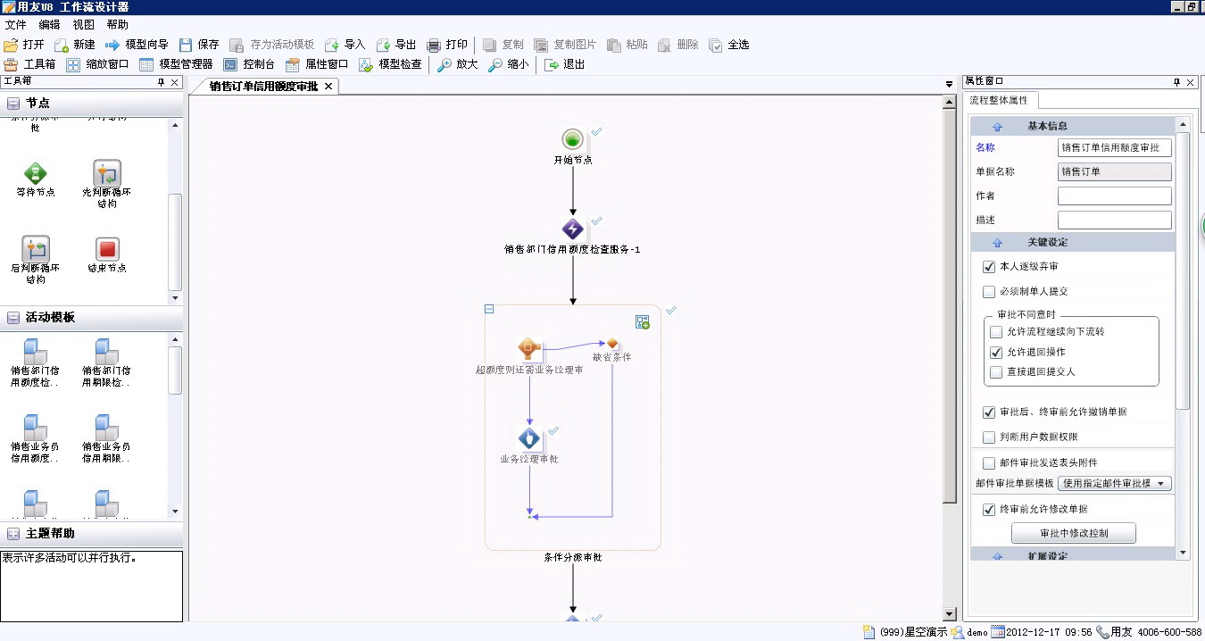Image resolution: width=1205 pixels, height=641 pixels.
Task: Zoom out with 缩小
Action: click(x=508, y=64)
